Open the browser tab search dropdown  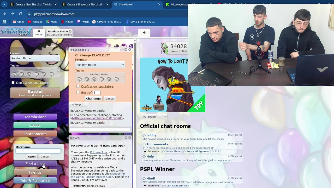4,4
